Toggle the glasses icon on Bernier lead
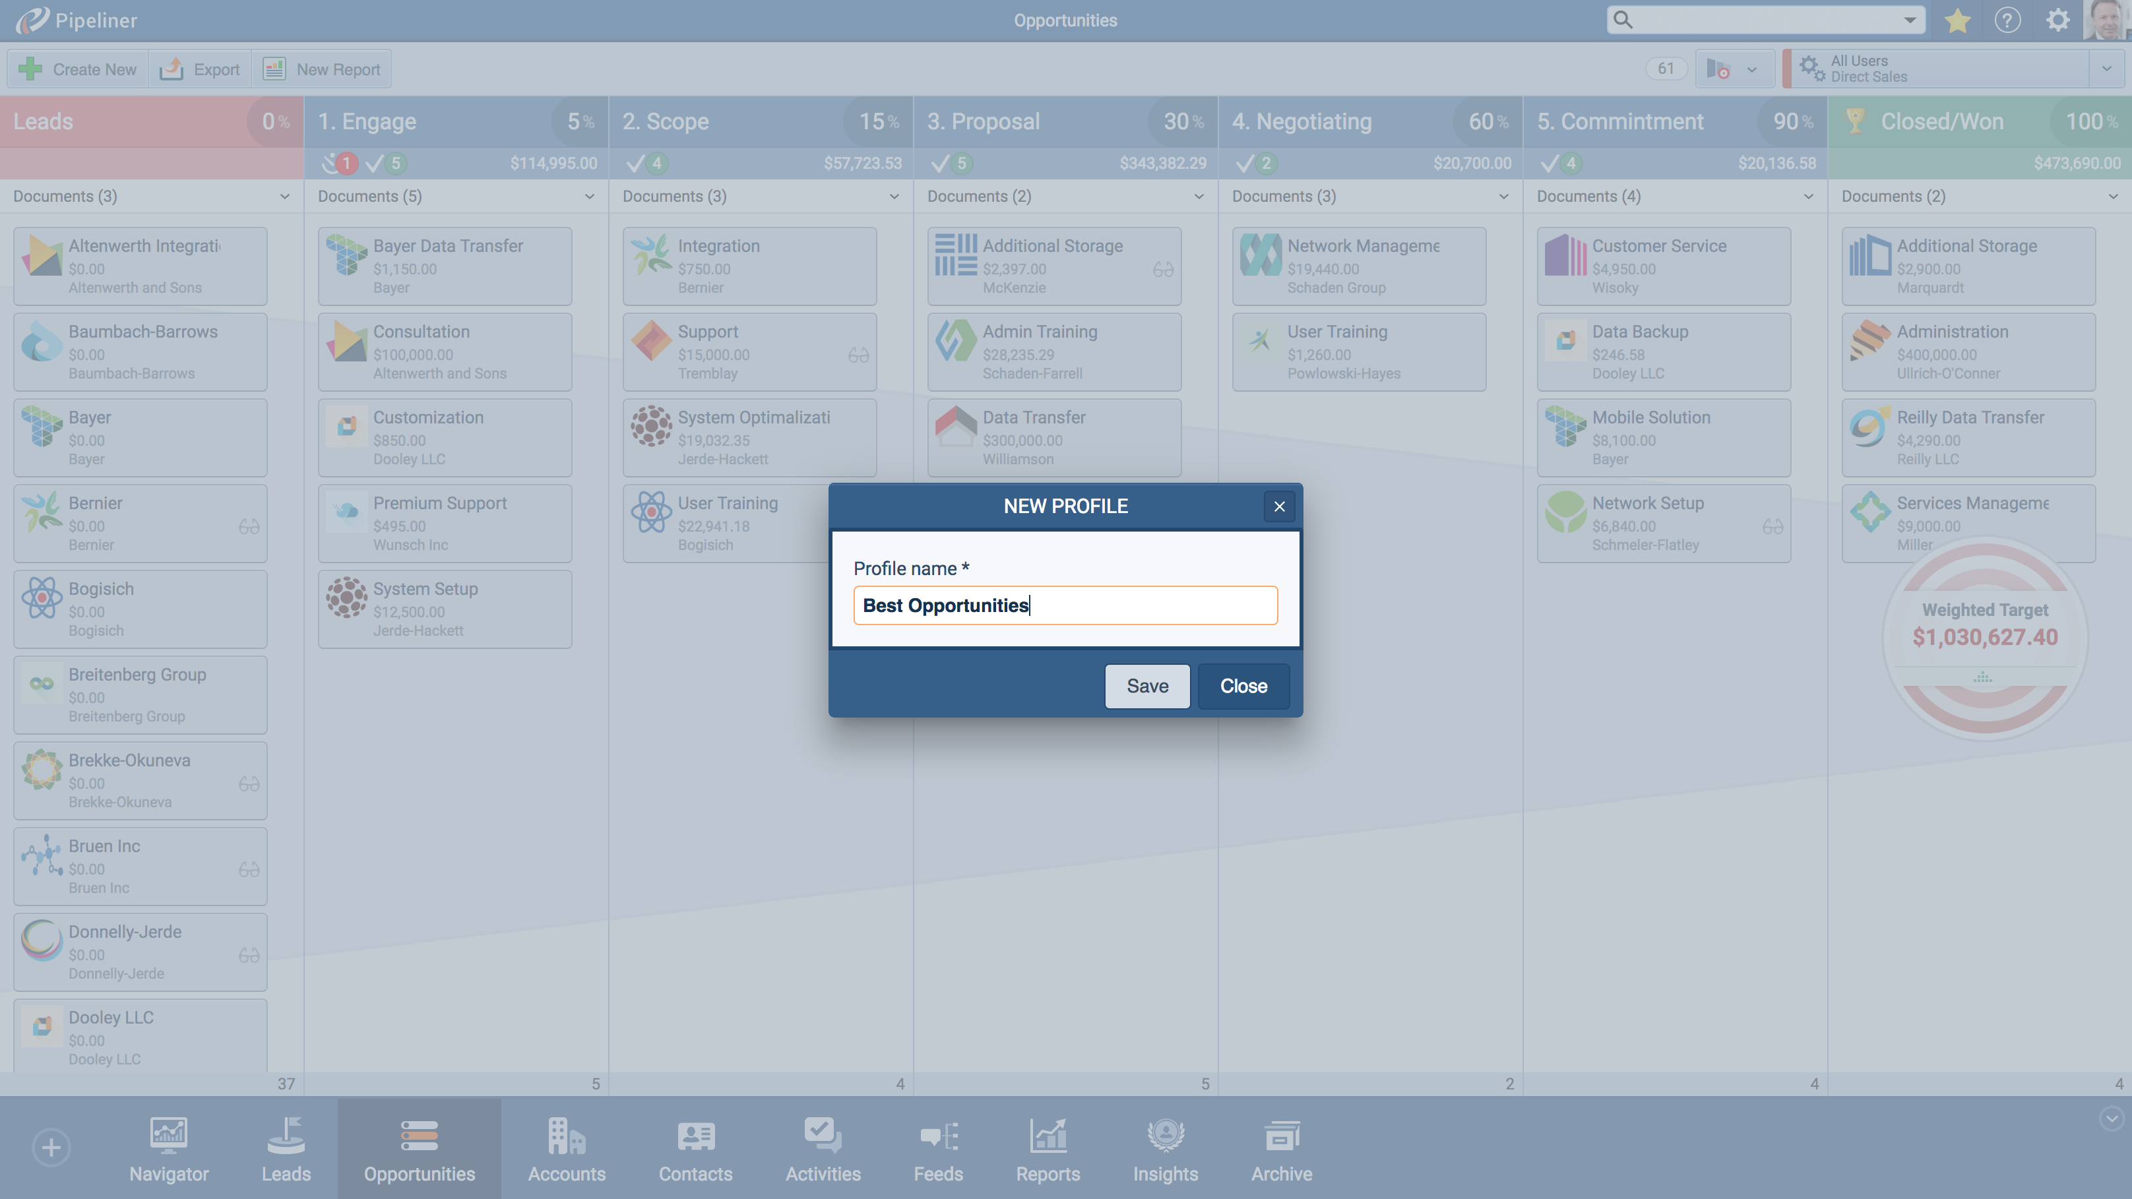Image resolution: width=2132 pixels, height=1199 pixels. click(249, 526)
